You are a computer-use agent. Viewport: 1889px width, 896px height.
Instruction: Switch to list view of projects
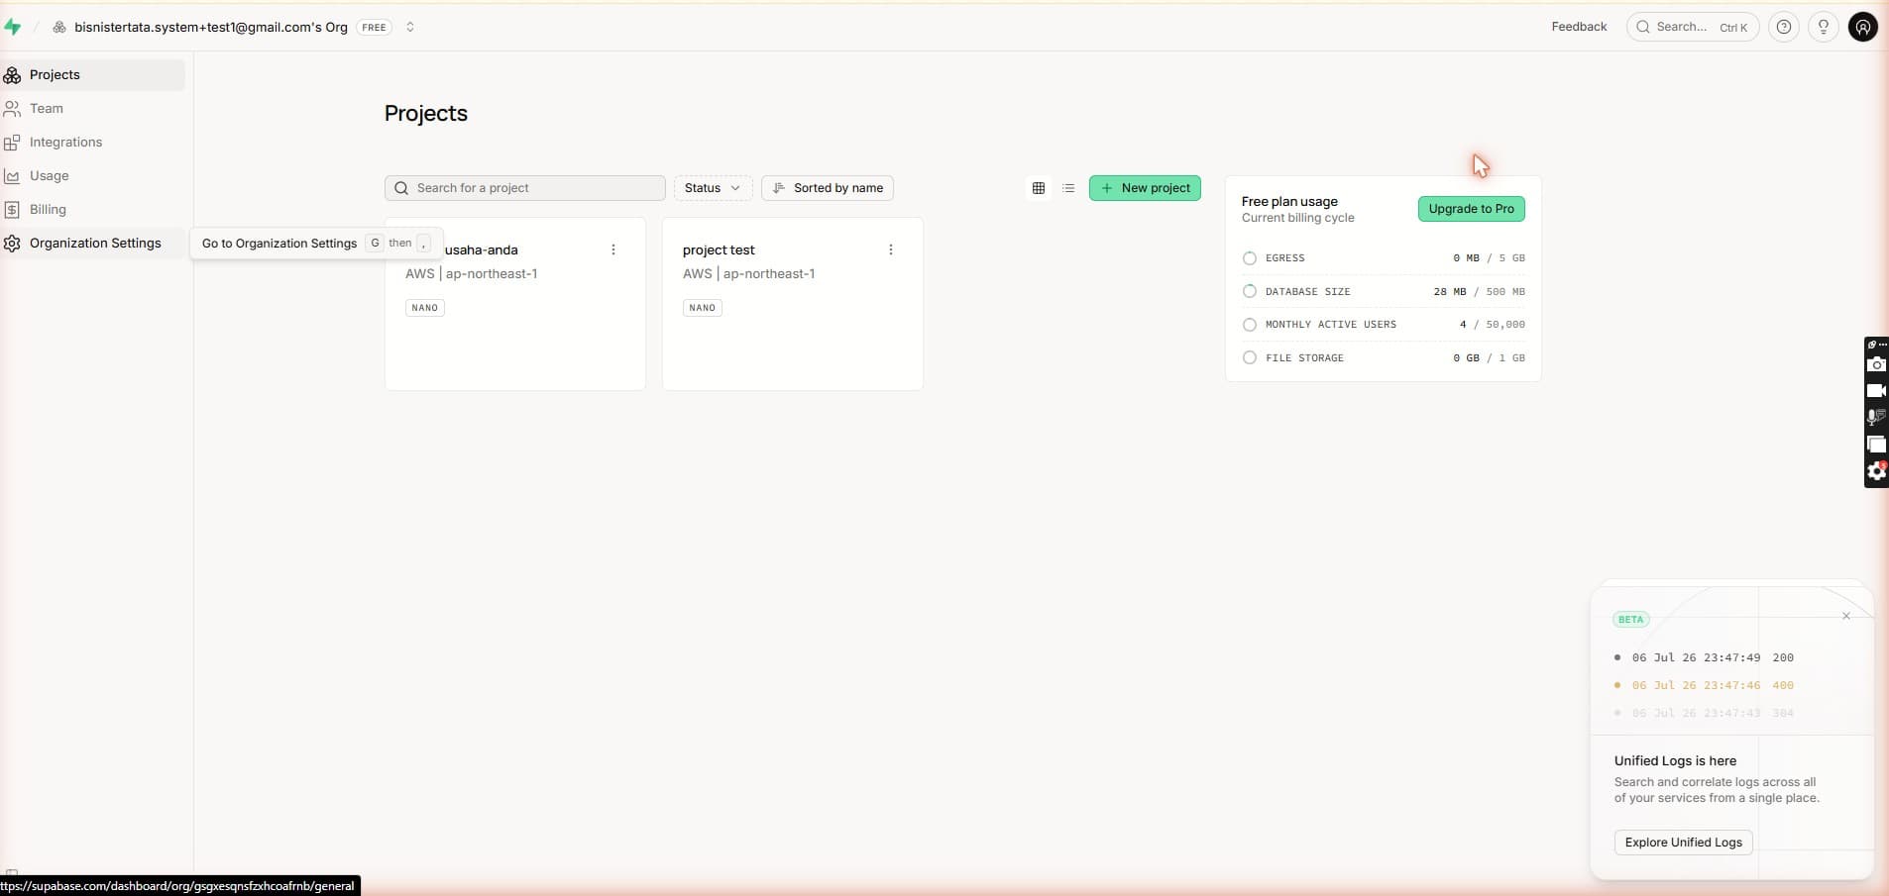pyautogui.click(x=1068, y=188)
